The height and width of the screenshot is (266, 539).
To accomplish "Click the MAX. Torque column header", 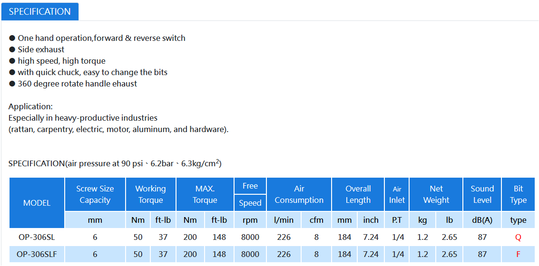I will [205, 194].
